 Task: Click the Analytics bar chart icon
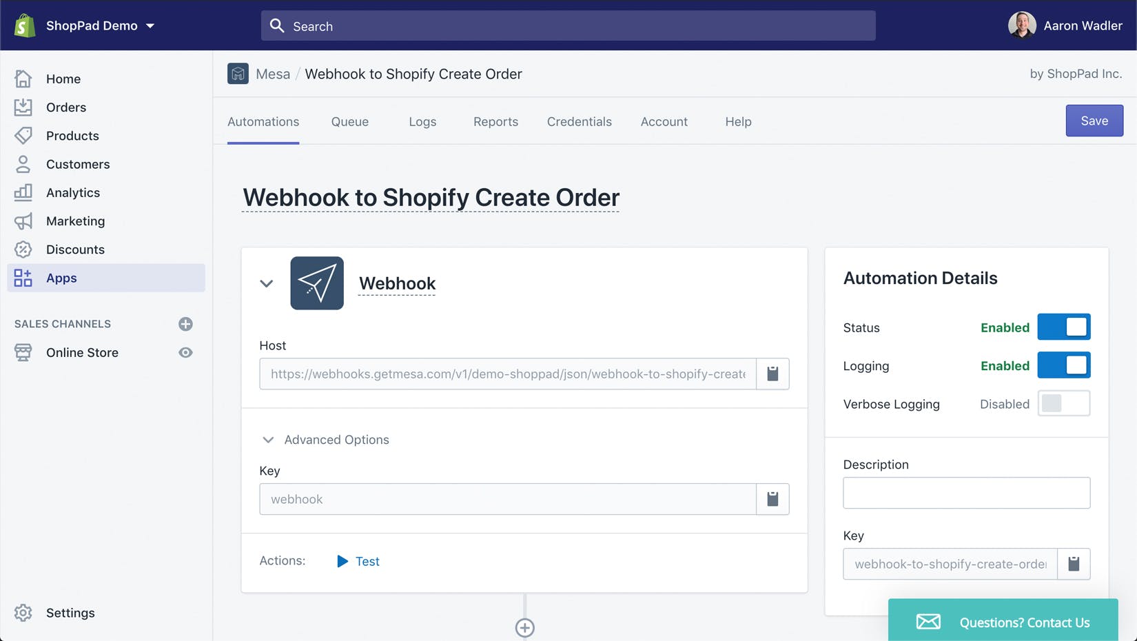[x=23, y=192]
